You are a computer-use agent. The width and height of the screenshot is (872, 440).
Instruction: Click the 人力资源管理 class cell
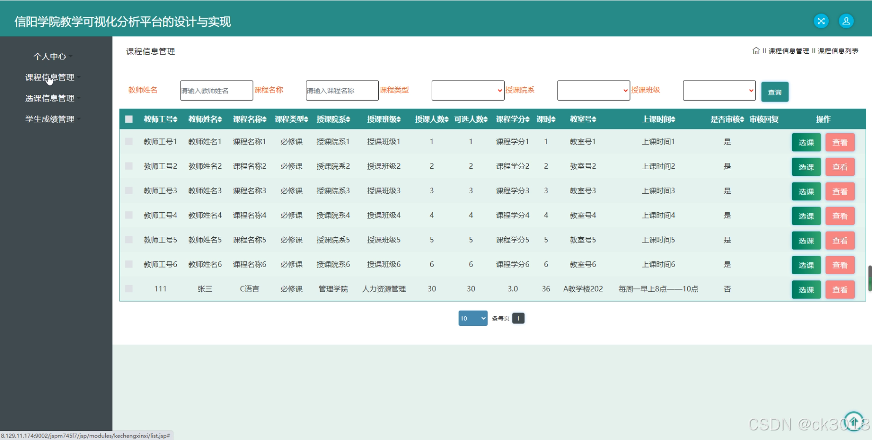[x=384, y=289]
